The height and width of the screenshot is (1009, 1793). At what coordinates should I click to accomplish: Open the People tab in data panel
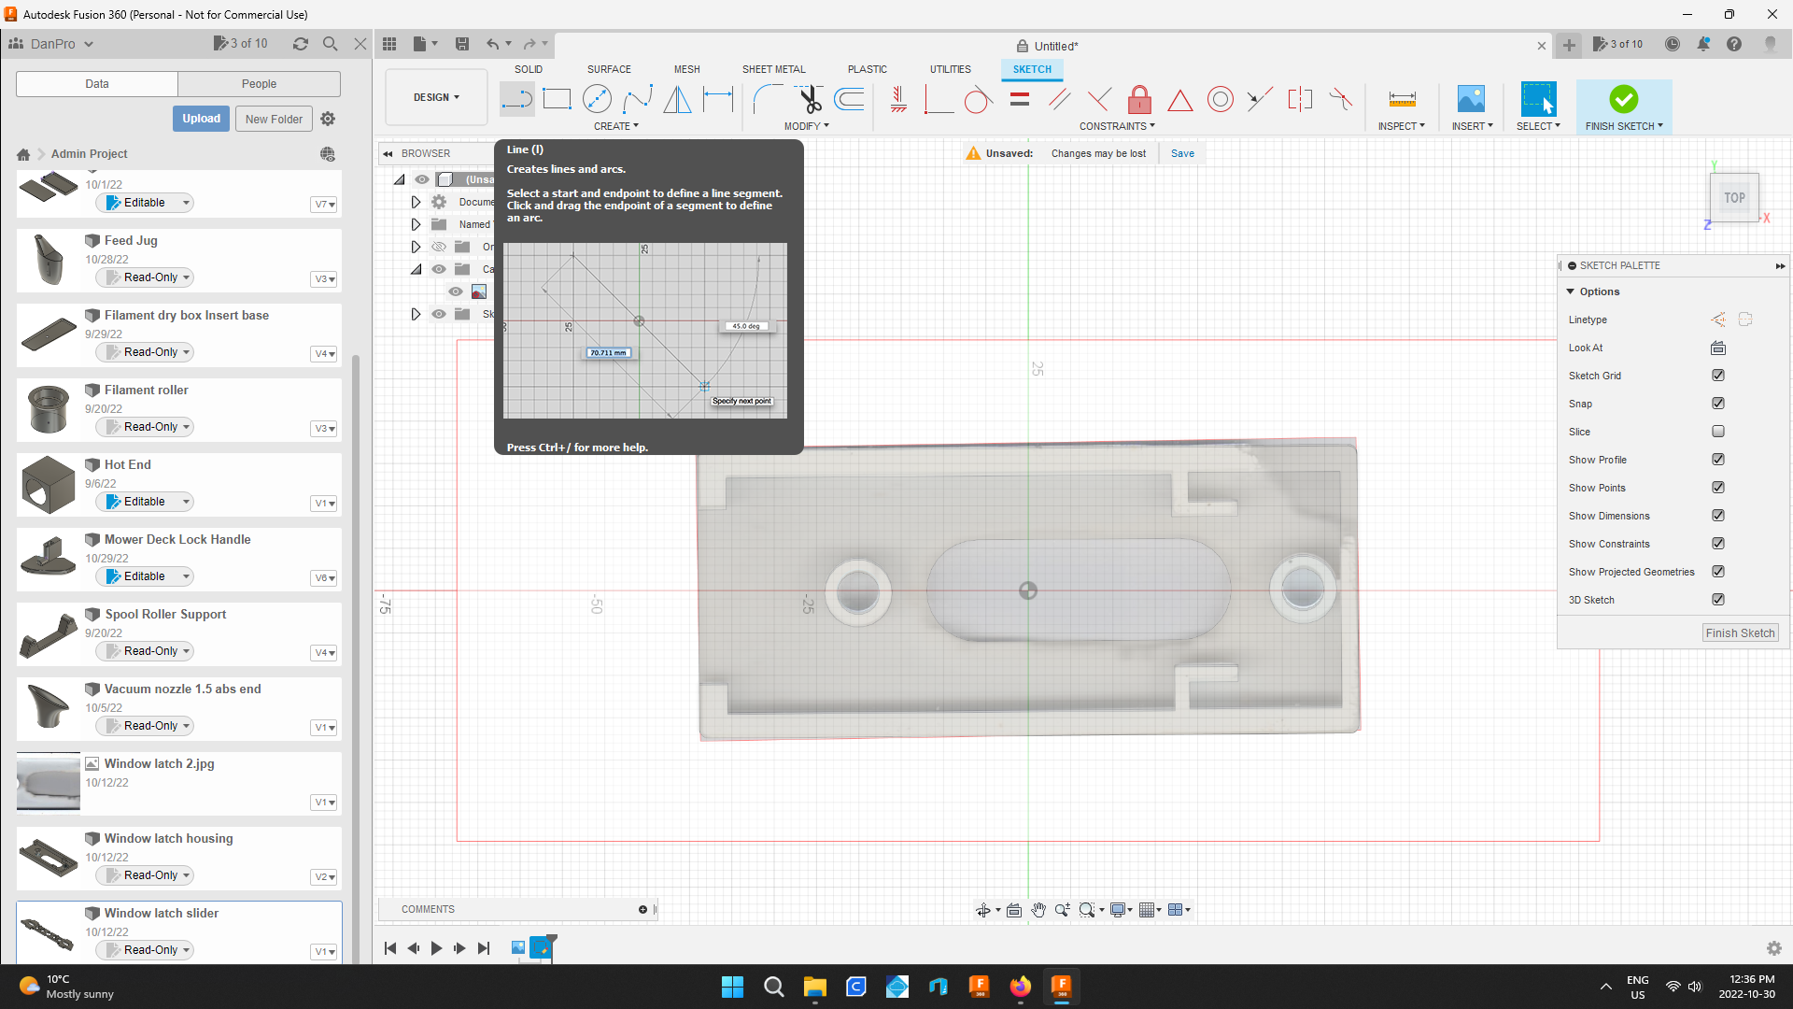(259, 83)
